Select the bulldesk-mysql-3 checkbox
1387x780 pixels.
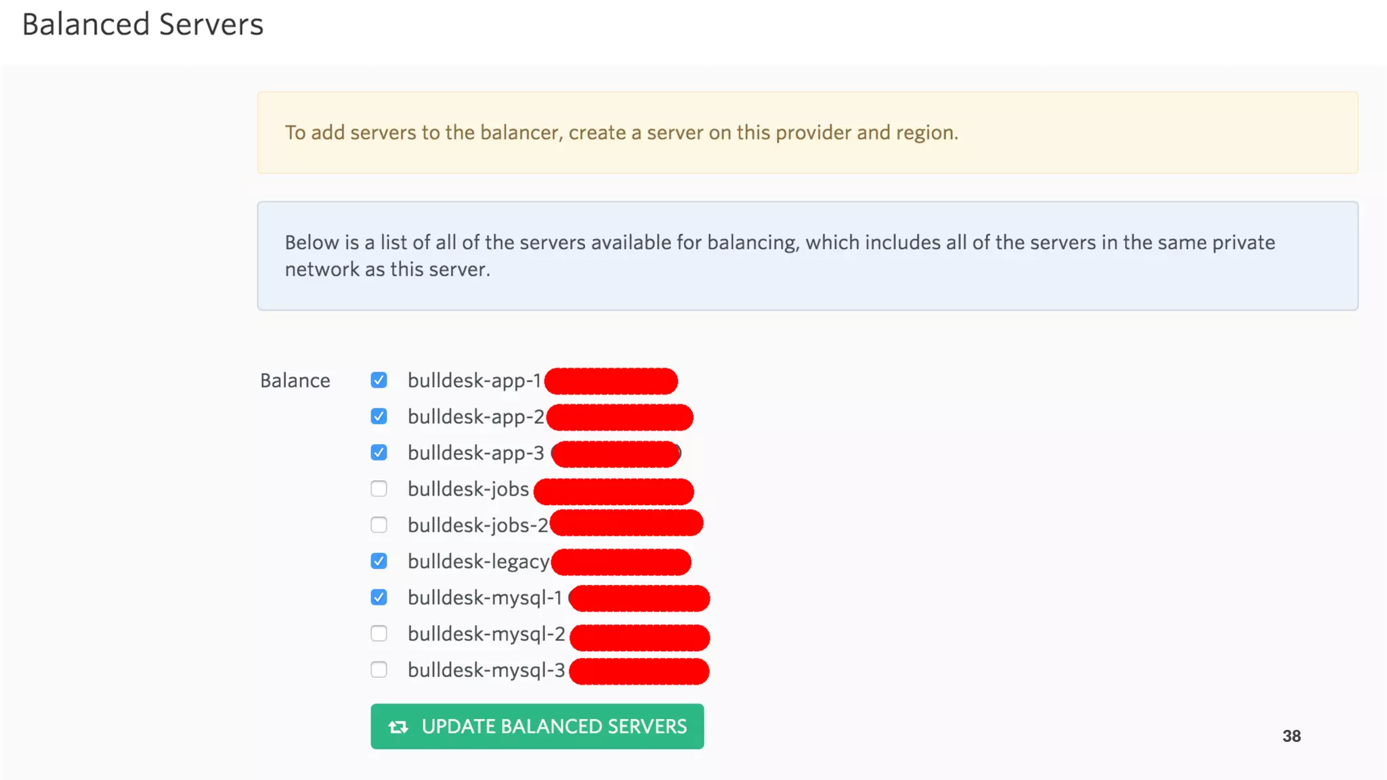click(x=379, y=670)
